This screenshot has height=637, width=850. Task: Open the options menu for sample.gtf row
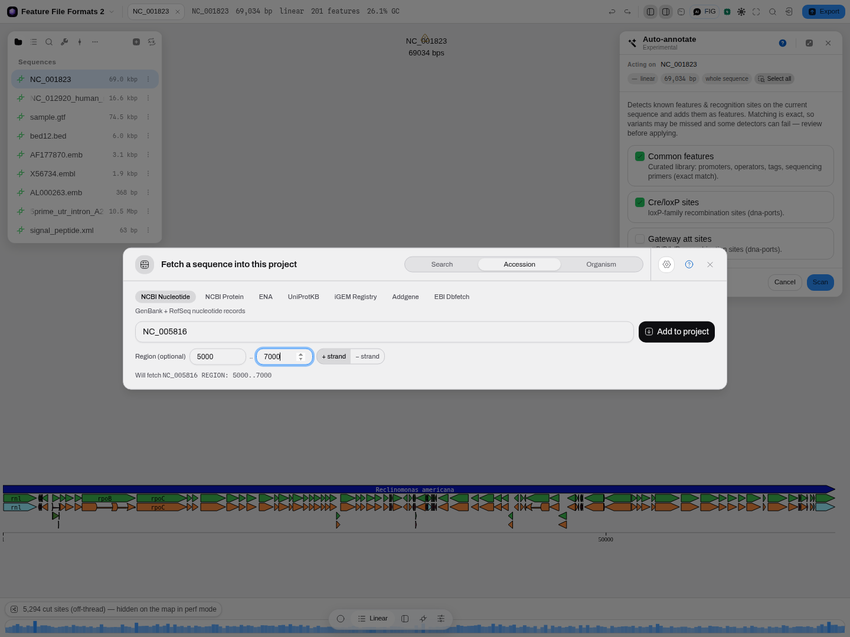[148, 117]
